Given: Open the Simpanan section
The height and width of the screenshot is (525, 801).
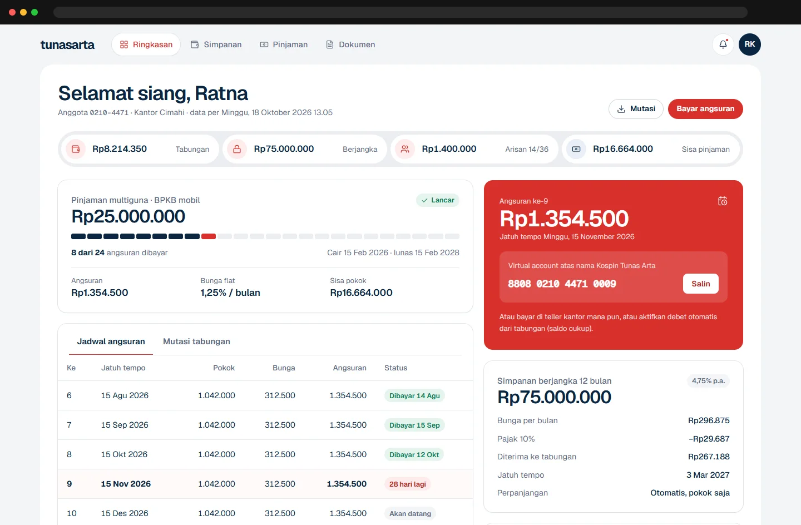Looking at the screenshot, I should [216, 44].
